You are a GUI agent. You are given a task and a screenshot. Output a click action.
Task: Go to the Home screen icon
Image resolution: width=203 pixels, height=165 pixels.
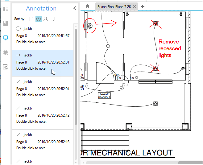[88, 6]
